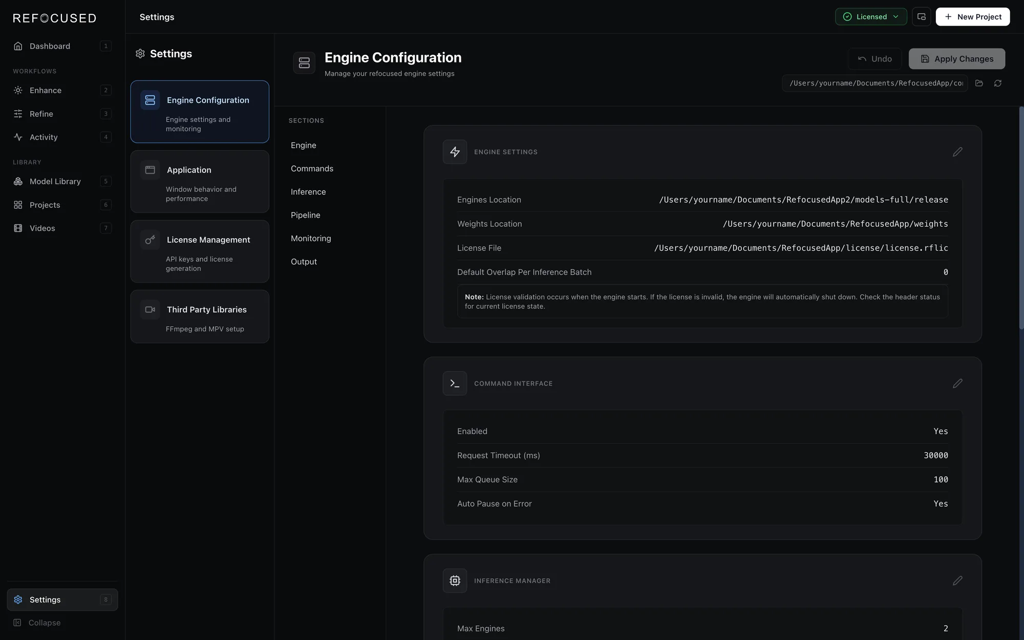Edit Command Interface with the pencil icon

coord(957,383)
